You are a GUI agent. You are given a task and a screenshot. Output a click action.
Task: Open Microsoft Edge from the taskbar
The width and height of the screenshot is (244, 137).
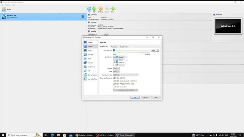pos(52,135)
